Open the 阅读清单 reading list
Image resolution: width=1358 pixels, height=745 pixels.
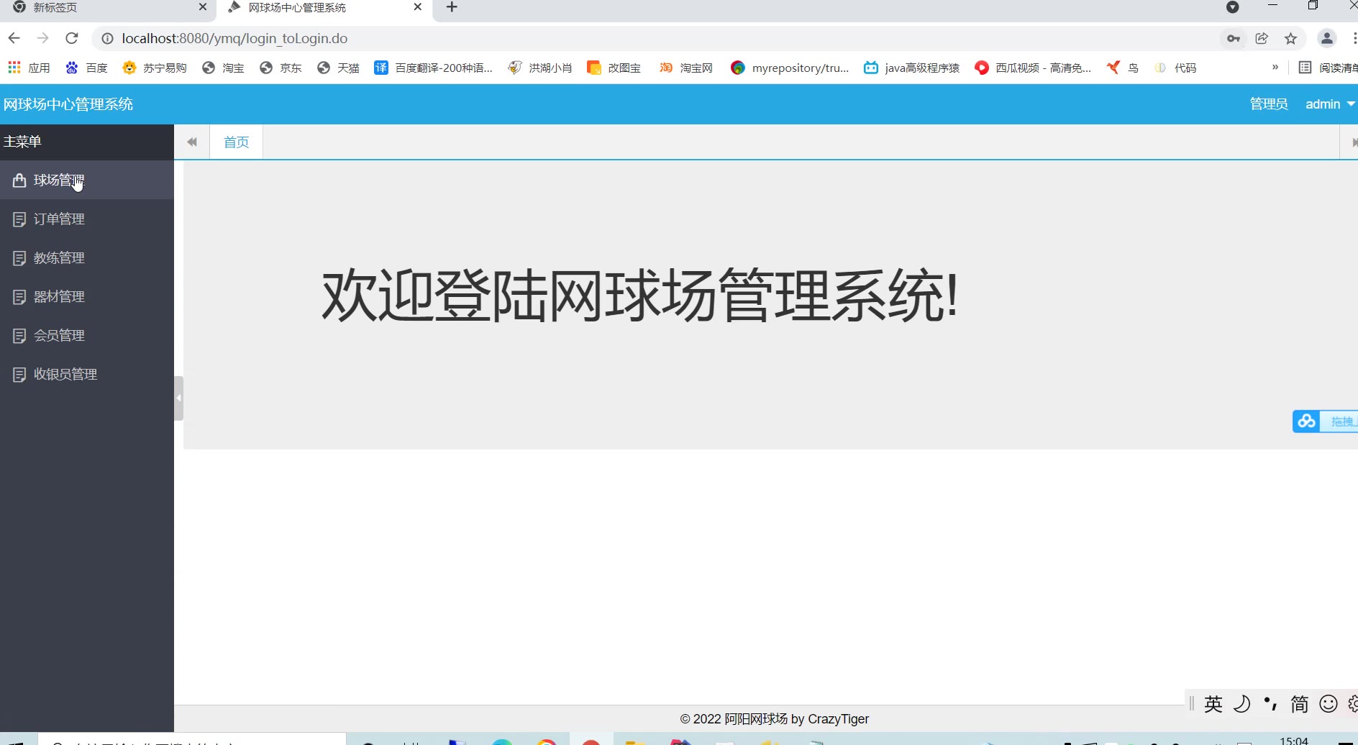click(1329, 68)
